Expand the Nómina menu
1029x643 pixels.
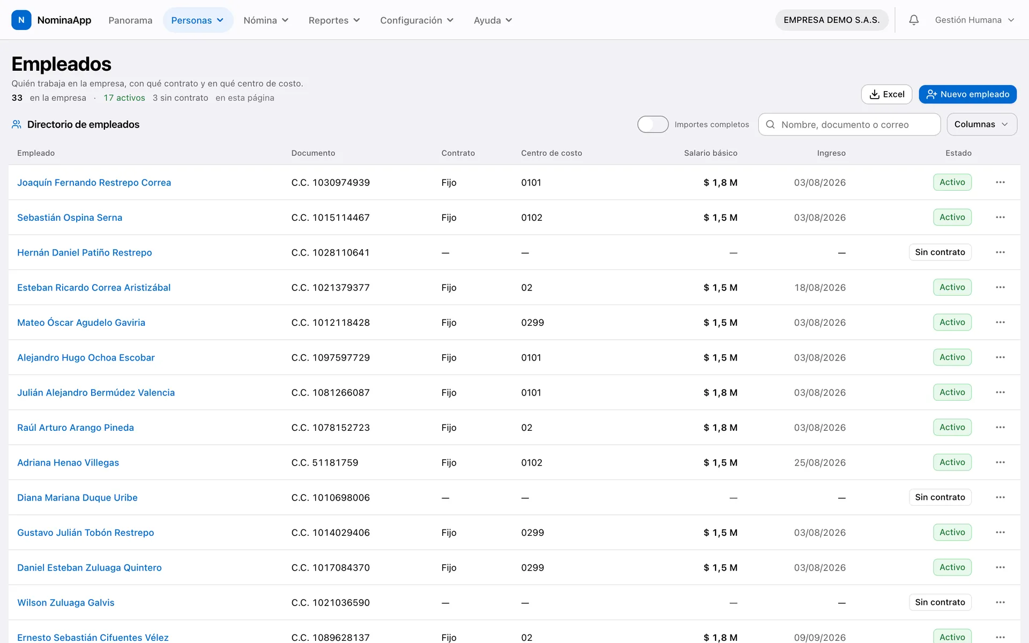pyautogui.click(x=266, y=20)
